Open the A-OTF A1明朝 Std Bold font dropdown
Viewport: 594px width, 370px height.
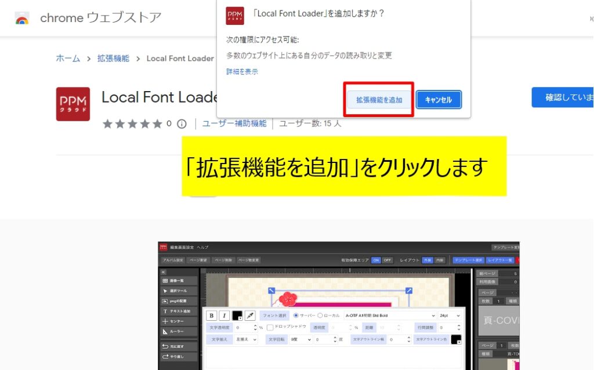[390, 315]
